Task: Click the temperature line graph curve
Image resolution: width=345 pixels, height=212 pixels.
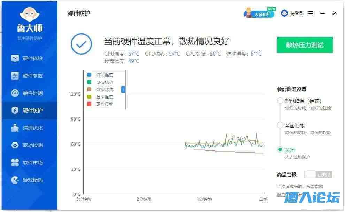Action: pyautogui.click(x=224, y=144)
